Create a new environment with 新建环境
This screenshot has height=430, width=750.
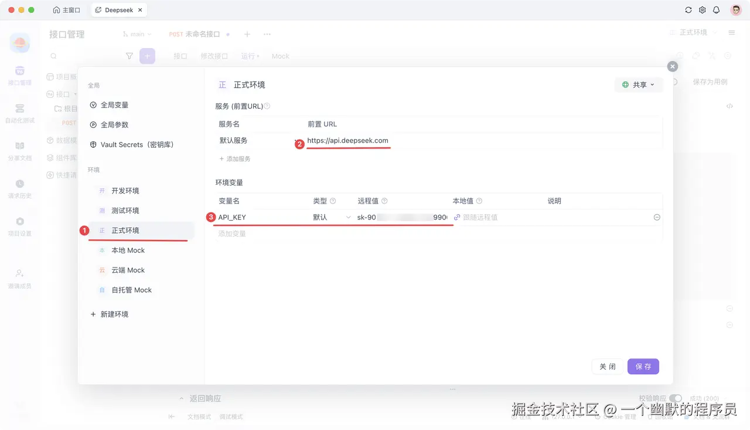click(109, 314)
